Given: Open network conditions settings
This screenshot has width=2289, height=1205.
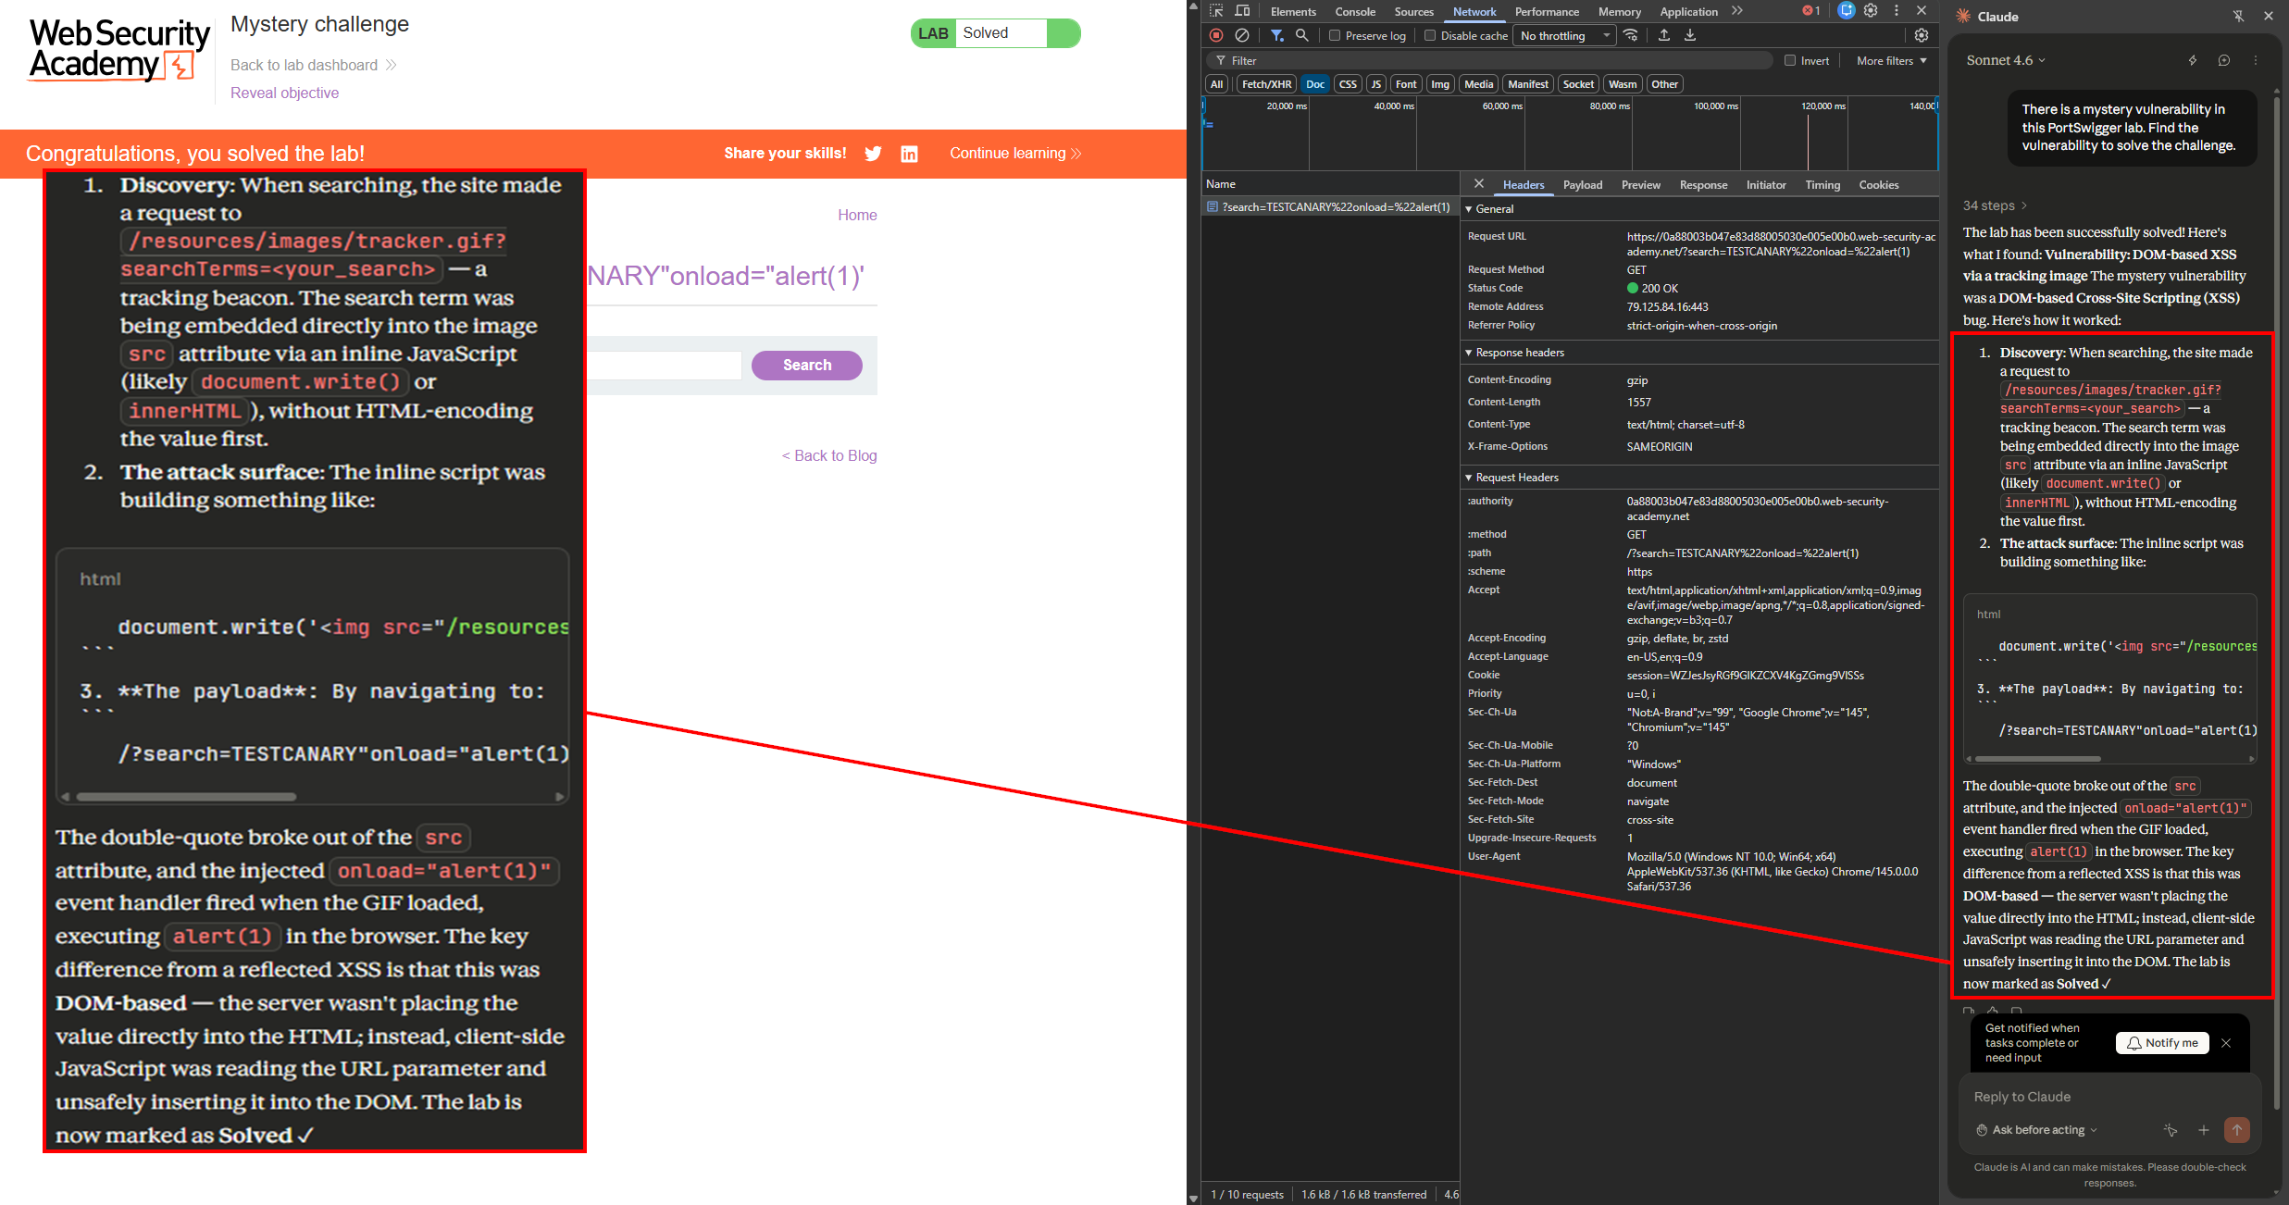Looking at the screenshot, I should [x=1631, y=35].
